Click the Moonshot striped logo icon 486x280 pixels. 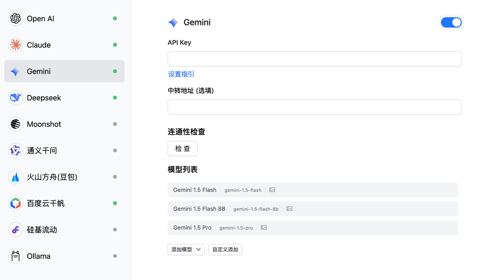(x=16, y=124)
